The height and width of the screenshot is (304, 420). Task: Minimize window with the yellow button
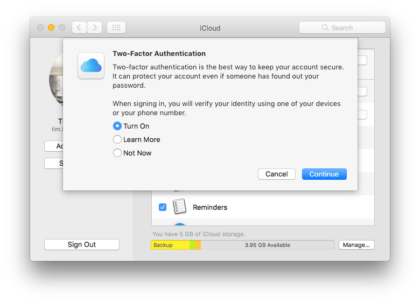pos(51,27)
